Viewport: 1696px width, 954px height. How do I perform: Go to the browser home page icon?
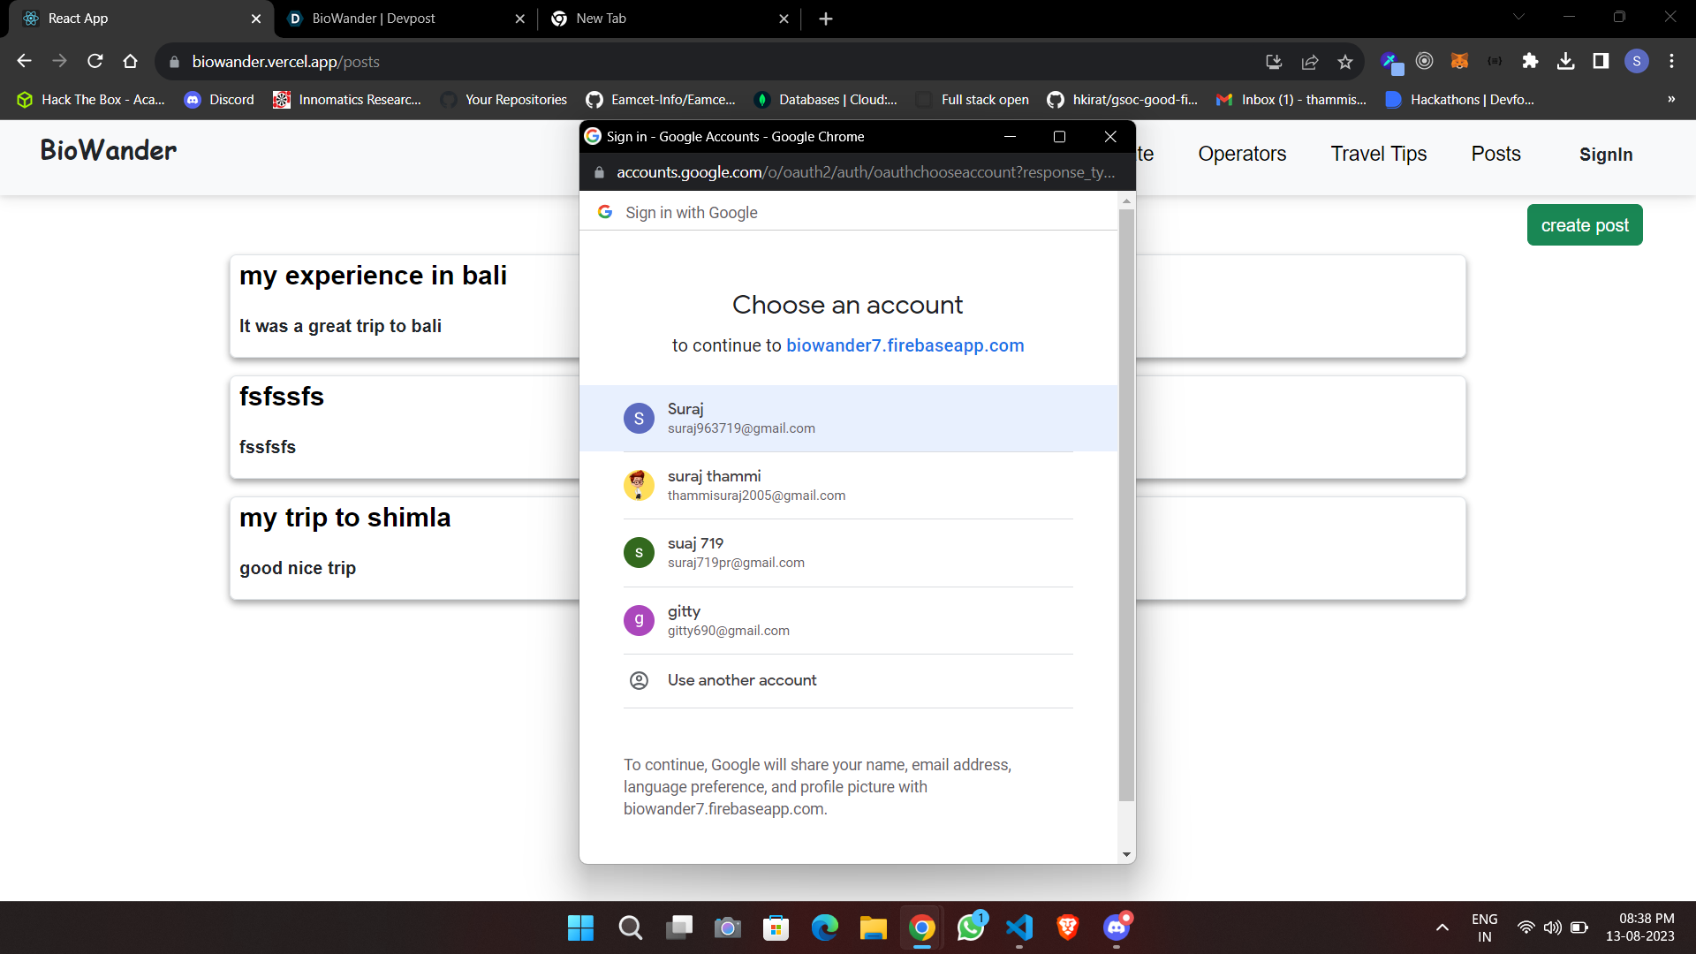pos(131,61)
